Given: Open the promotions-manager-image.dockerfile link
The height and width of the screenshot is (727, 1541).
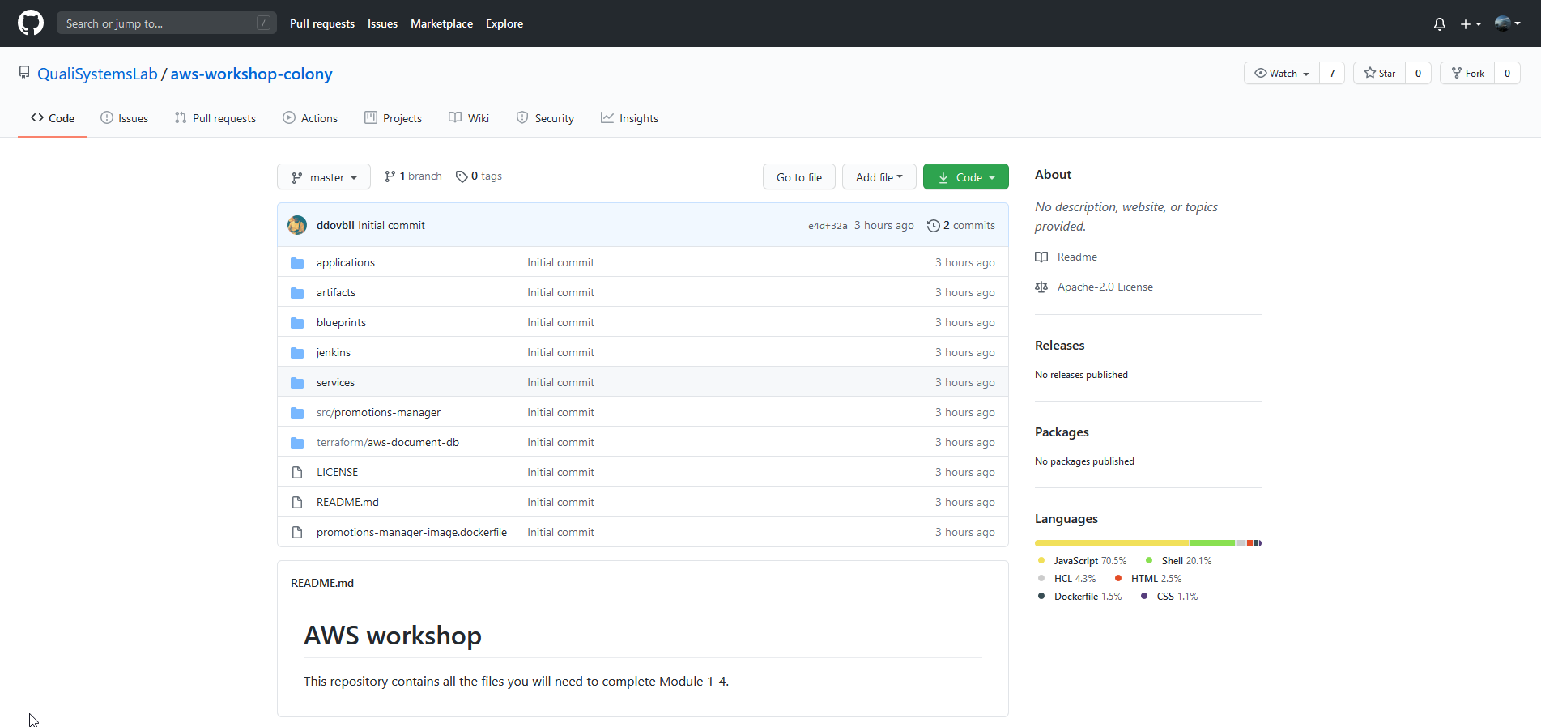Looking at the screenshot, I should coord(411,532).
